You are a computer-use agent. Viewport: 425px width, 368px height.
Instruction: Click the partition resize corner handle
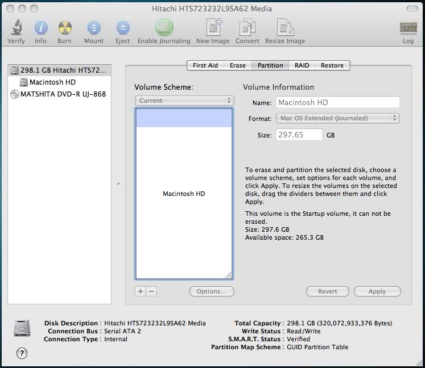pos(228,275)
